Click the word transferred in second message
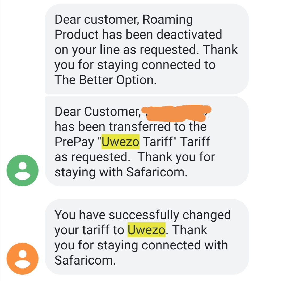 [x=140, y=127]
